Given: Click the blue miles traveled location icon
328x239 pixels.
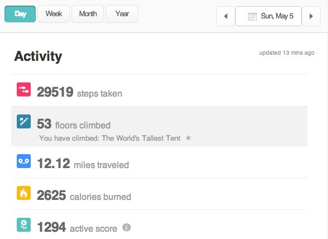Looking at the screenshot, I should [23, 161].
